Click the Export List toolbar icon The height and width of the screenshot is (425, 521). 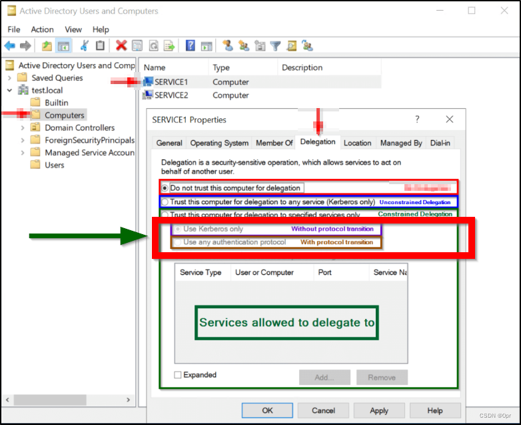[169, 45]
